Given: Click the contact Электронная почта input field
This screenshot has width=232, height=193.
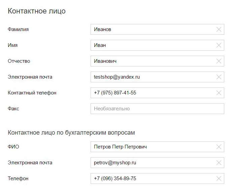Looking at the screenshot, I should 152,77.
